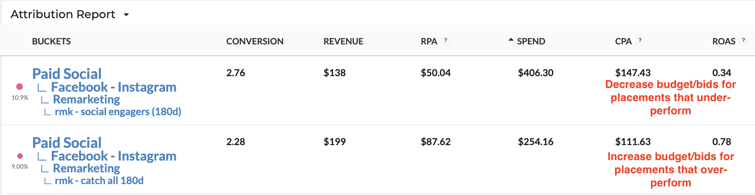Toggle sort arrow beside SPEND column
Screen dimensions: 755x195
[511, 40]
